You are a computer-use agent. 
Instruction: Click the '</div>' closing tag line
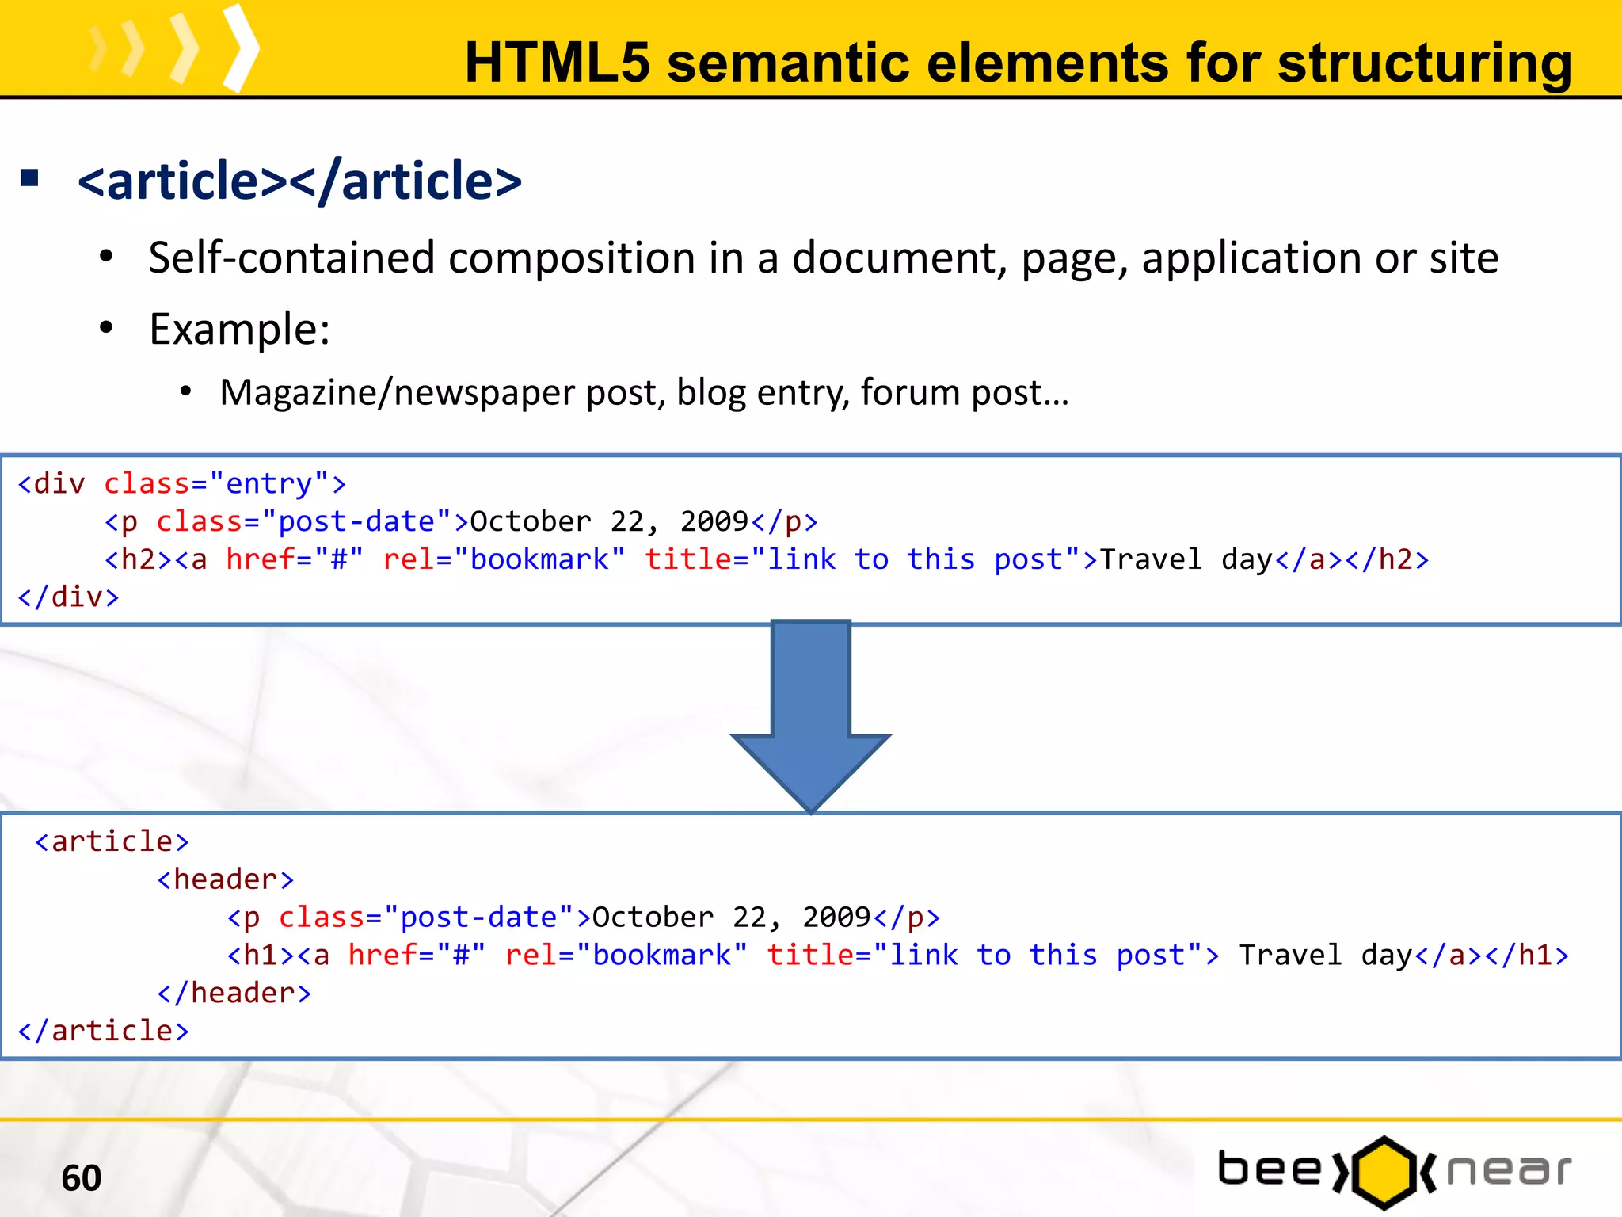click(x=68, y=597)
